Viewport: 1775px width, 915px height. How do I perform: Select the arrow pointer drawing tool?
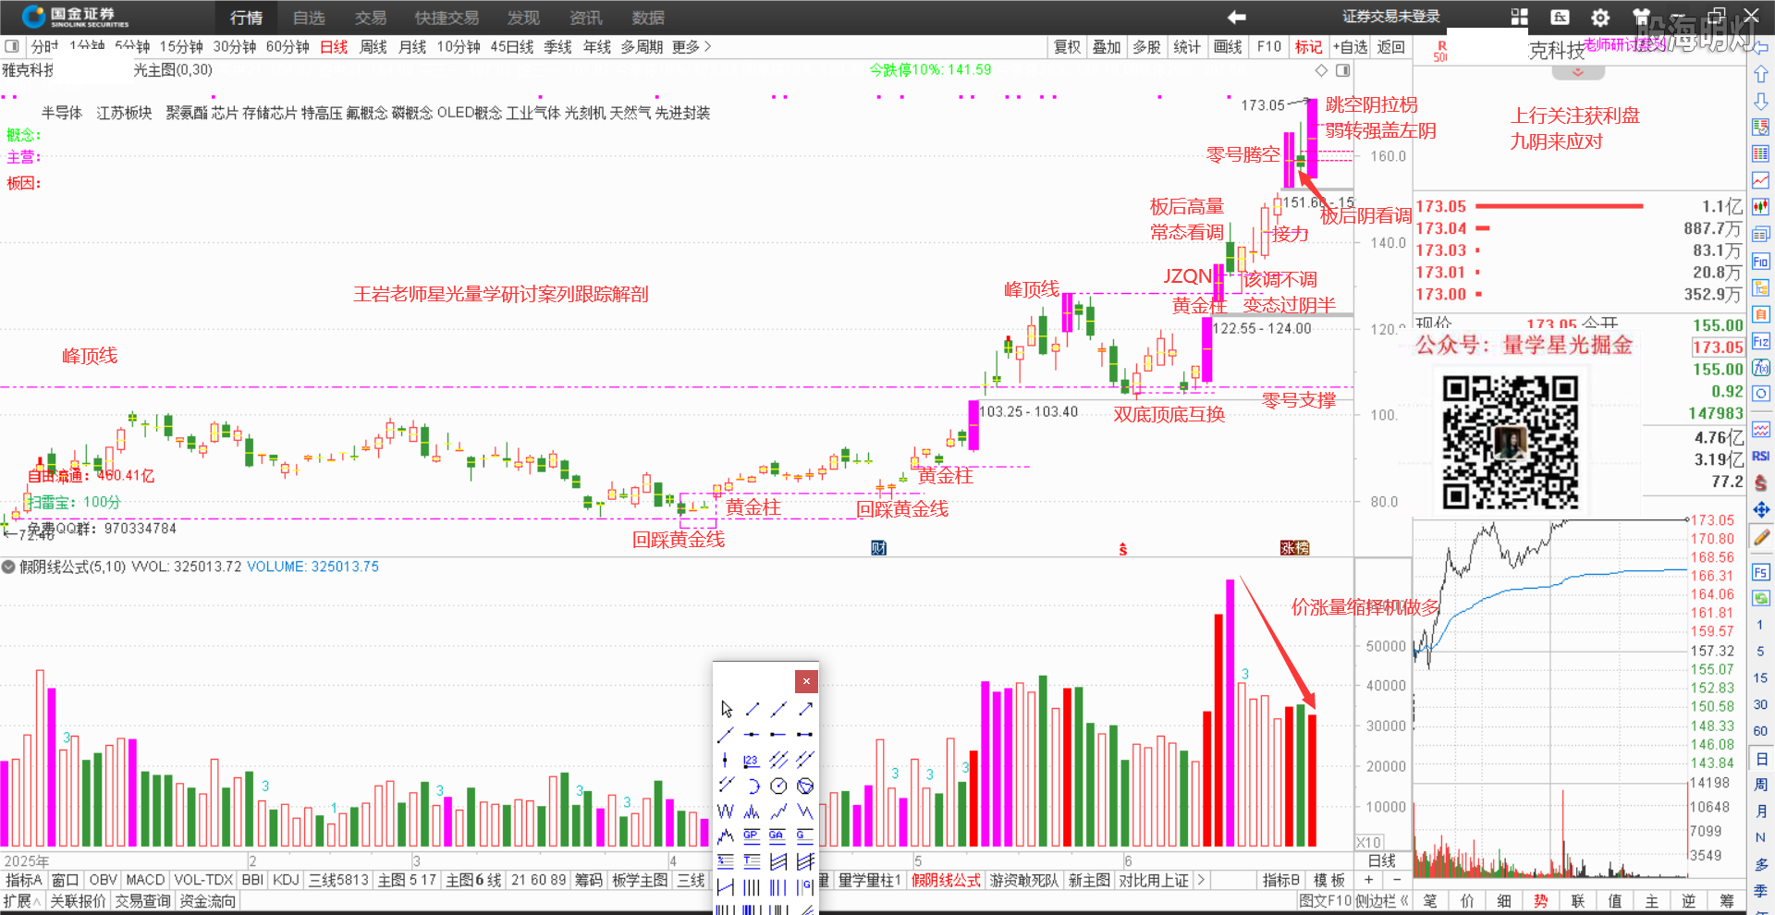point(727,709)
